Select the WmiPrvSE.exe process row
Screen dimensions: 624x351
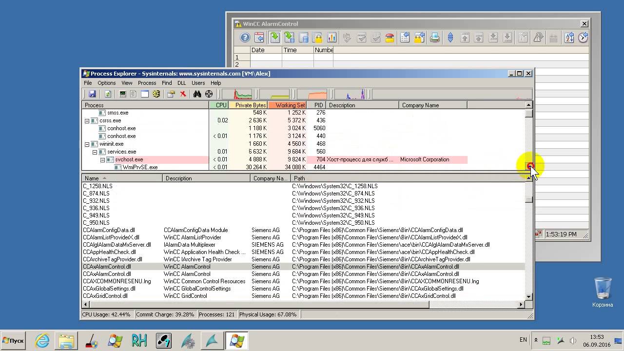click(304, 167)
